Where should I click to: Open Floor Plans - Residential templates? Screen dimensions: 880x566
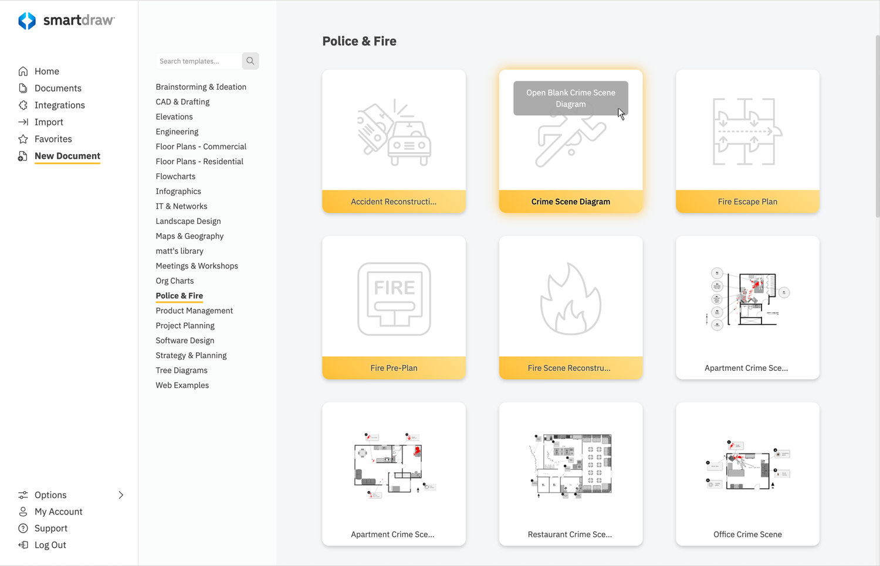(199, 161)
